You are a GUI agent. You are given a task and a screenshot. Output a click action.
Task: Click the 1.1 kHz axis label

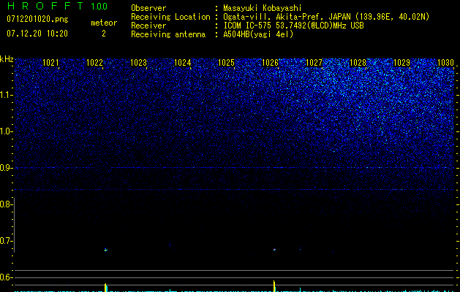tap(5, 95)
